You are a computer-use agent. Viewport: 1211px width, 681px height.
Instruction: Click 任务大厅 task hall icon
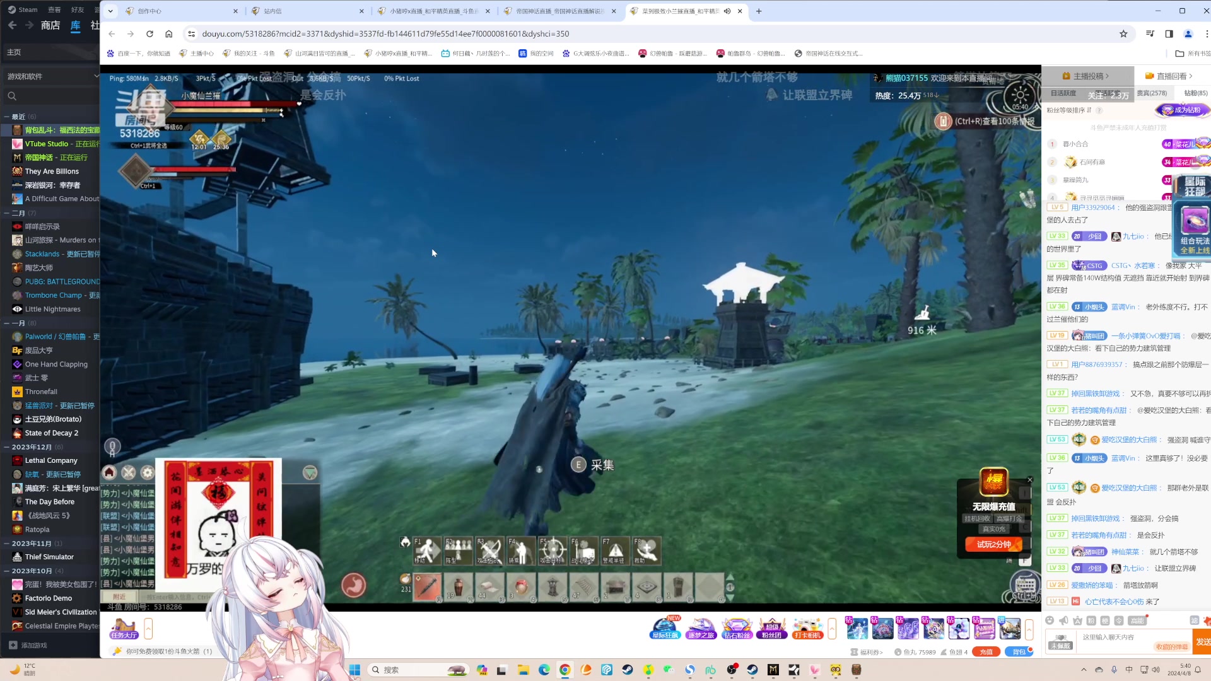[124, 628]
